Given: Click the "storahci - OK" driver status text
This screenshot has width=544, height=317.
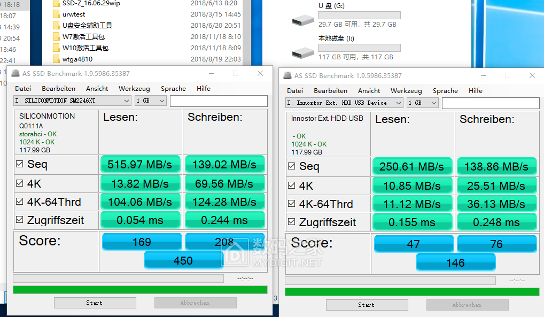Looking at the screenshot, I should [38, 134].
